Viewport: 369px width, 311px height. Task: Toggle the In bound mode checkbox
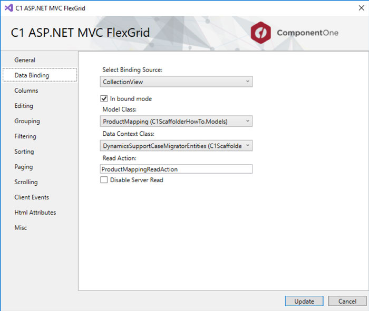coord(104,98)
